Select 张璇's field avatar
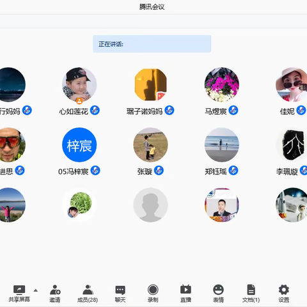 click(x=150, y=145)
